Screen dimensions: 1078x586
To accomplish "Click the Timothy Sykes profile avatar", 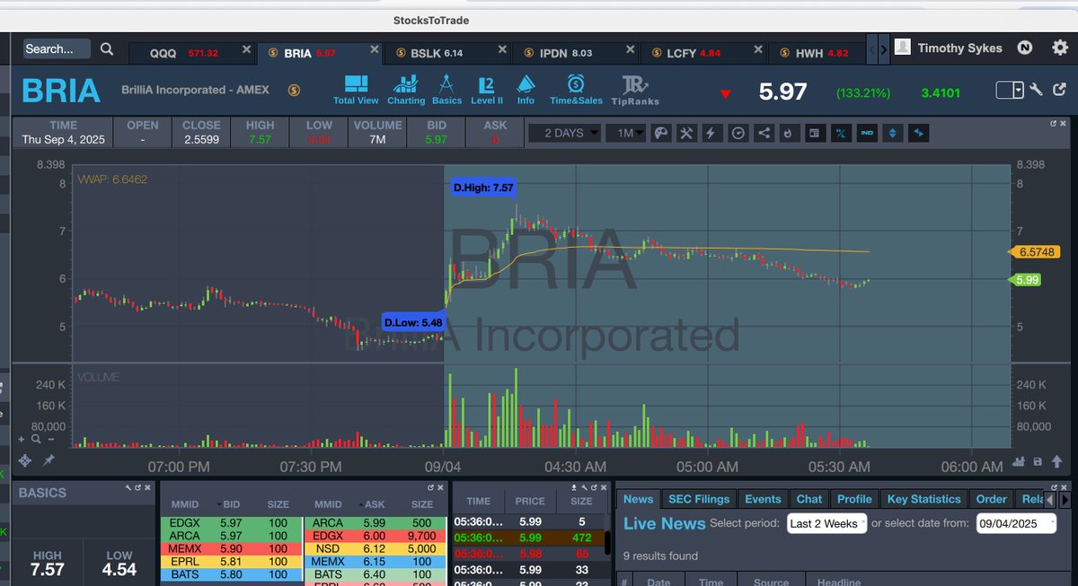I will (903, 48).
